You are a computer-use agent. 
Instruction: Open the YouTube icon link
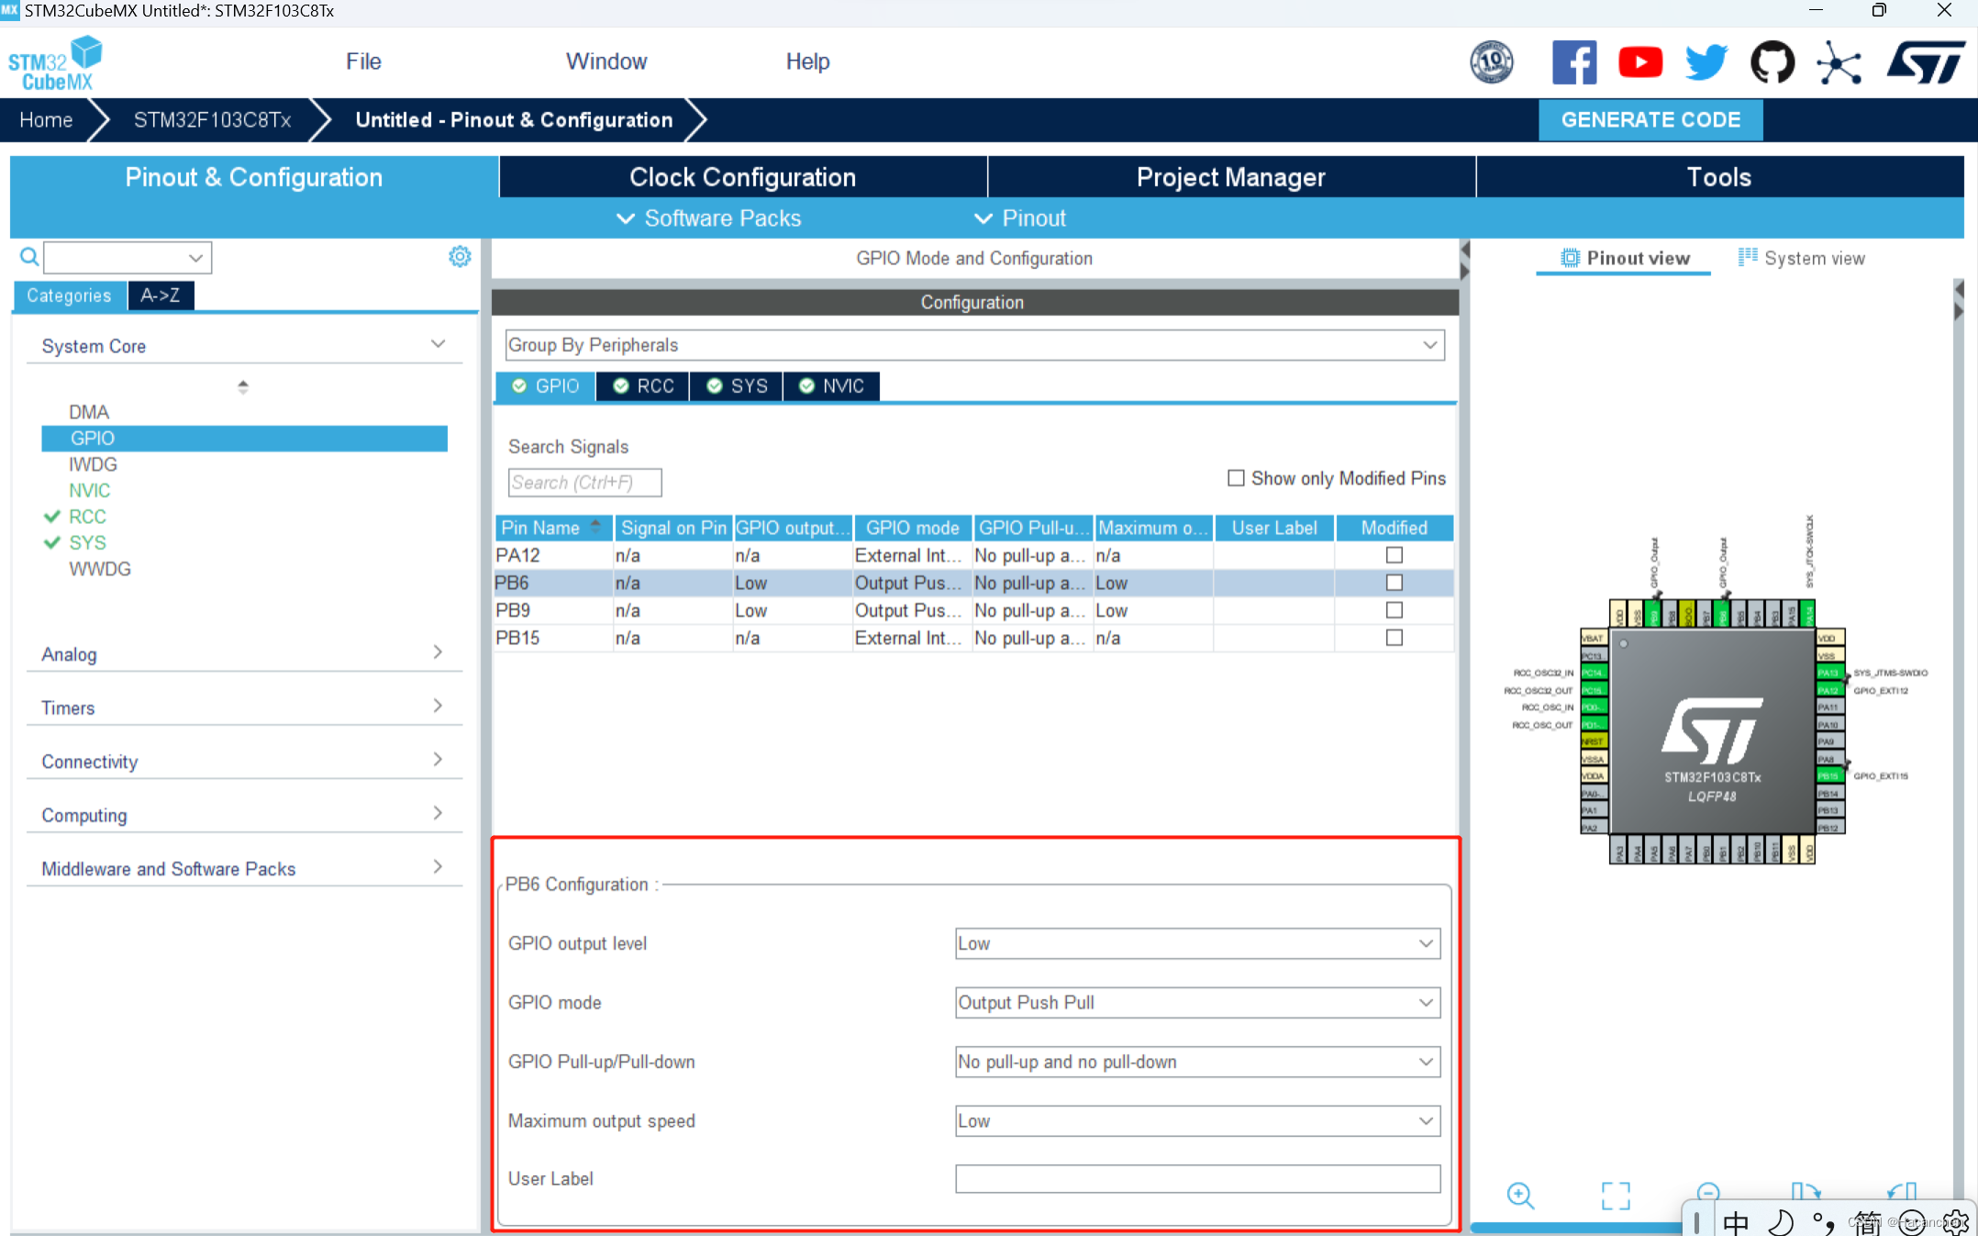(1639, 62)
